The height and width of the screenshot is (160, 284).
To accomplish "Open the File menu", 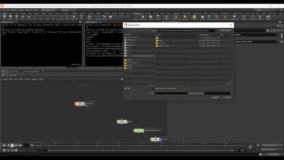I will click(4, 10).
